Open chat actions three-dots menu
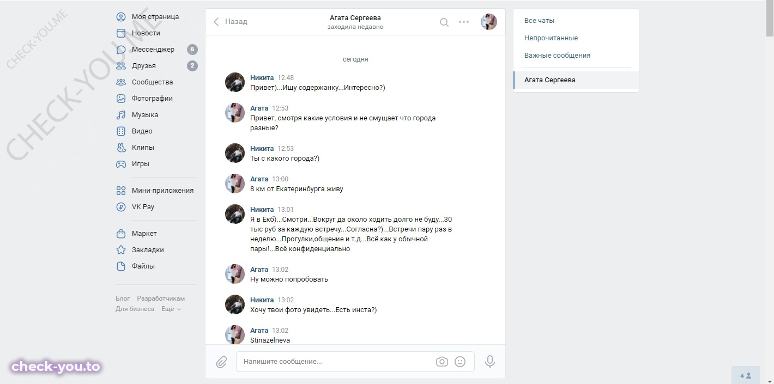 click(x=464, y=22)
